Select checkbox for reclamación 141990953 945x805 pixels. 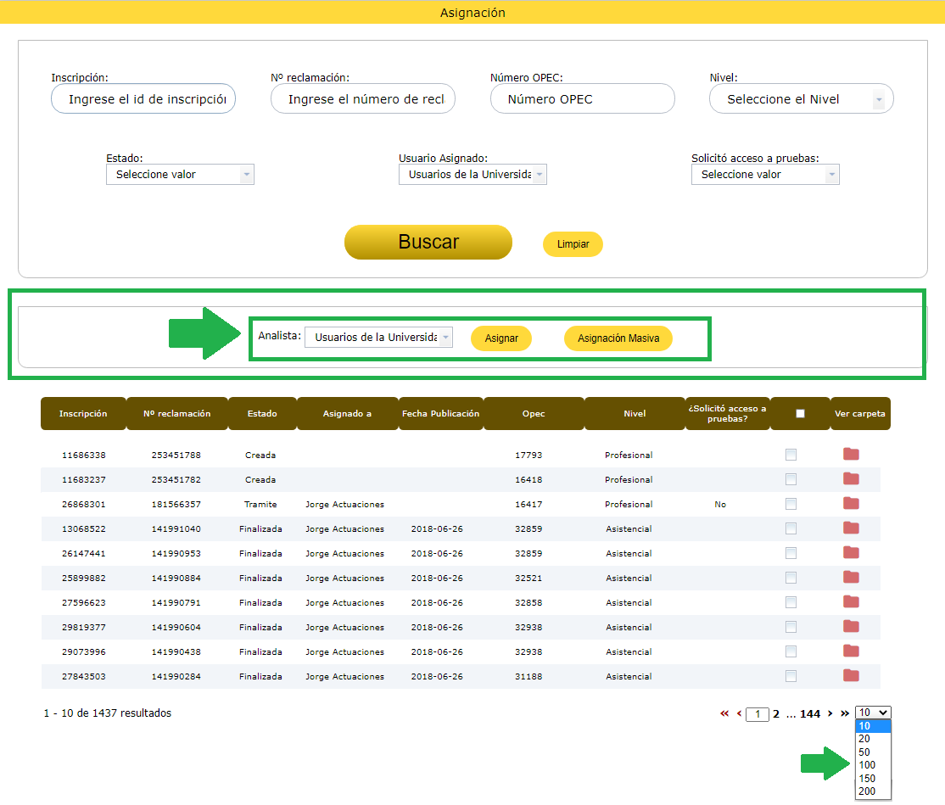pos(791,553)
